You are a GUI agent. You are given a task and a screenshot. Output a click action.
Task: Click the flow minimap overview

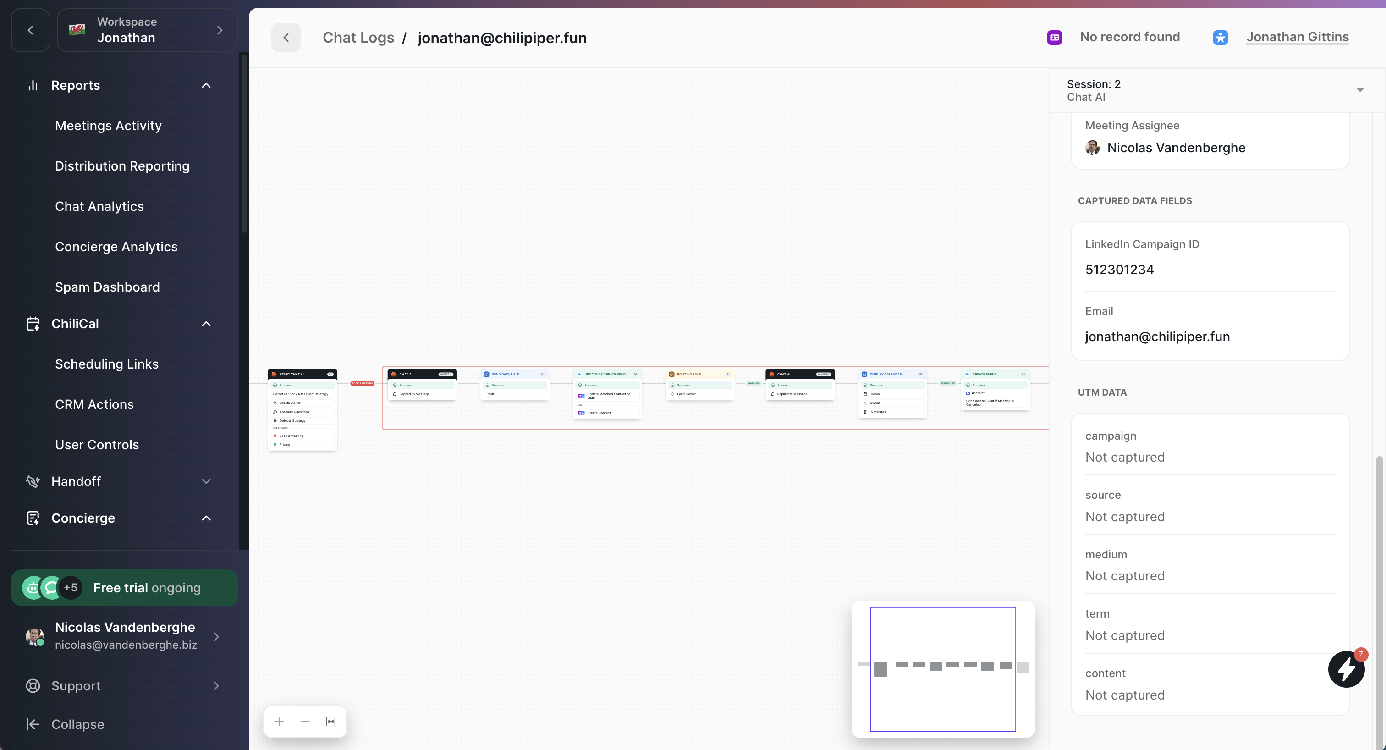tap(943, 669)
